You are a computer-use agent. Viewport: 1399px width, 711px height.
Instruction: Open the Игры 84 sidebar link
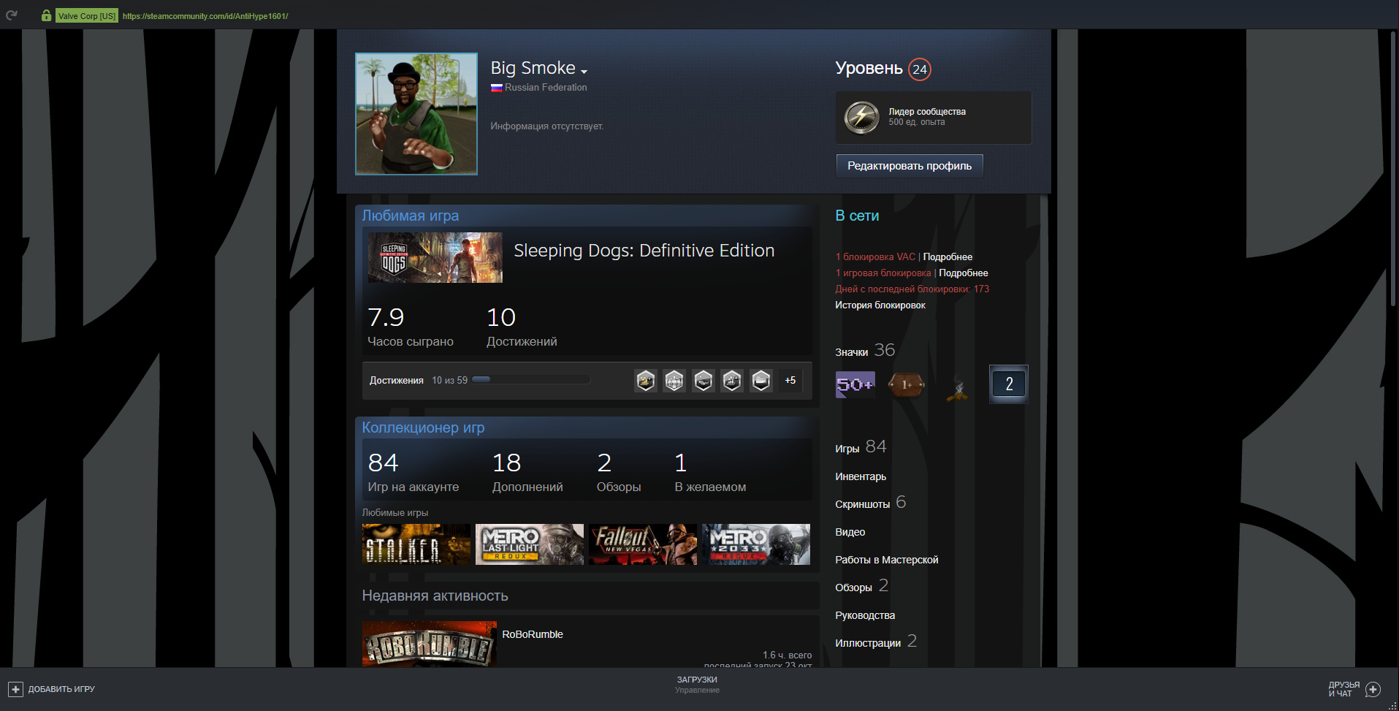pos(861,447)
